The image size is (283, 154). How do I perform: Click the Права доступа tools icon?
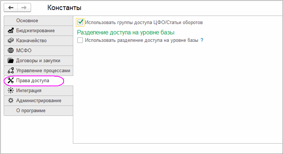click(10, 81)
